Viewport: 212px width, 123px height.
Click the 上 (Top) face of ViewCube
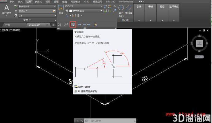(199, 43)
